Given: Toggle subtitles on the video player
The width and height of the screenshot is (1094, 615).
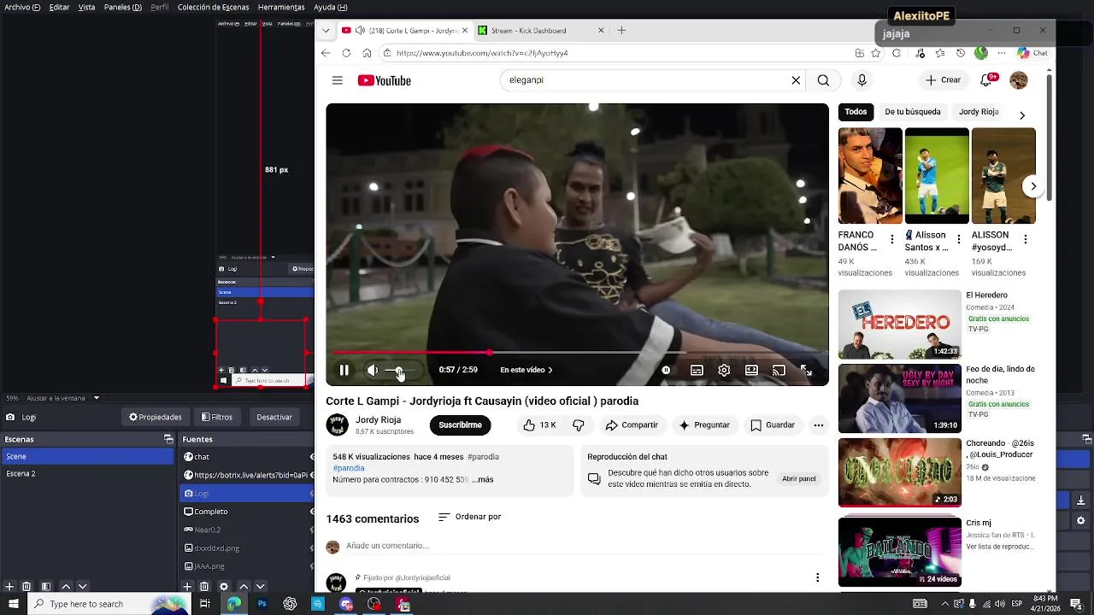Looking at the screenshot, I should [697, 370].
